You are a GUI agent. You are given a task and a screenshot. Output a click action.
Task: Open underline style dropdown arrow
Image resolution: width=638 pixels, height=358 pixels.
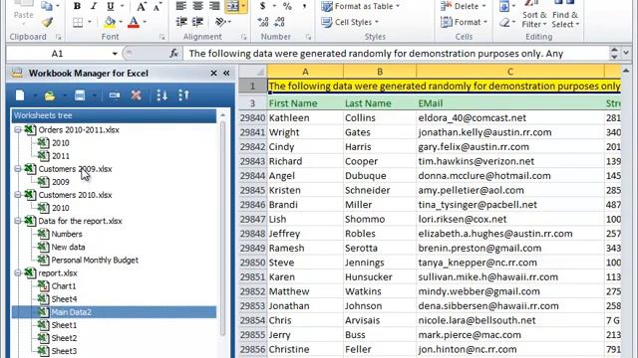[x=122, y=6]
